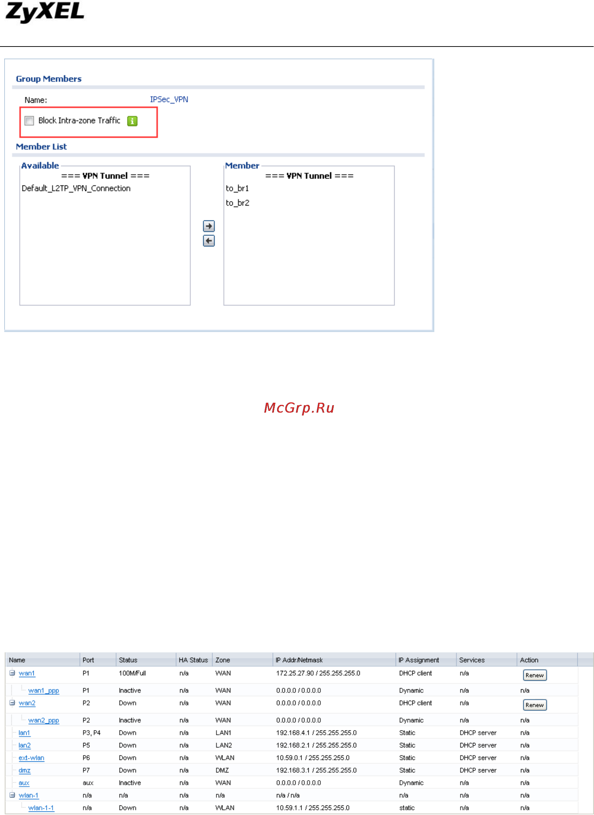The width and height of the screenshot is (594, 815).
Task: Select to_br1 in Member list
Action: (237, 189)
